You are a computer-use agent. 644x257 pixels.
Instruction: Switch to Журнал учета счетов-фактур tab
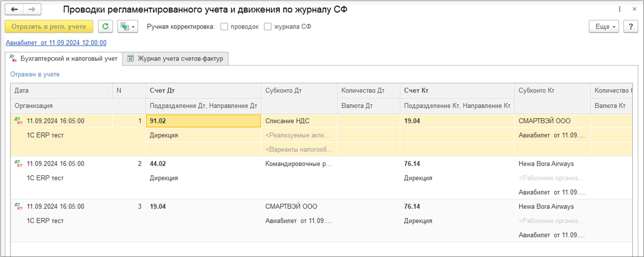[x=175, y=59]
